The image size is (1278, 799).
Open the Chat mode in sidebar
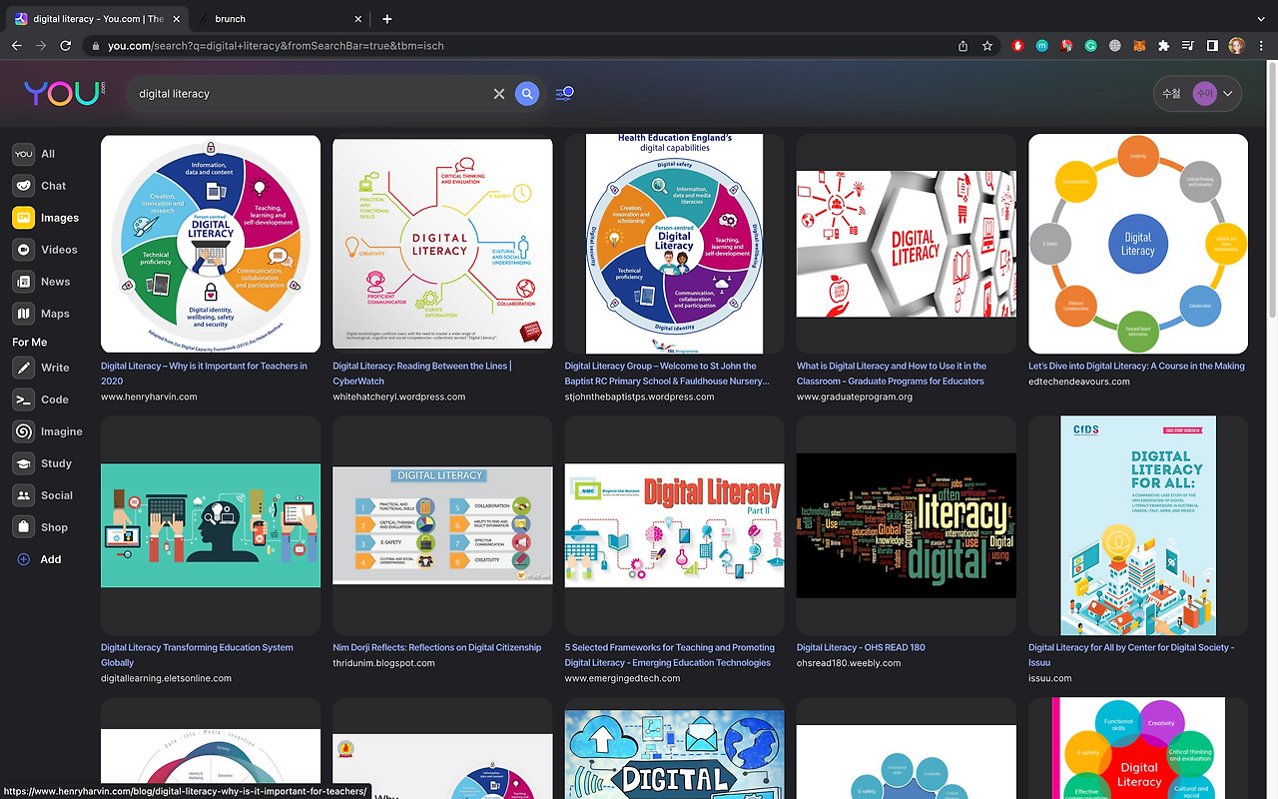coord(40,186)
